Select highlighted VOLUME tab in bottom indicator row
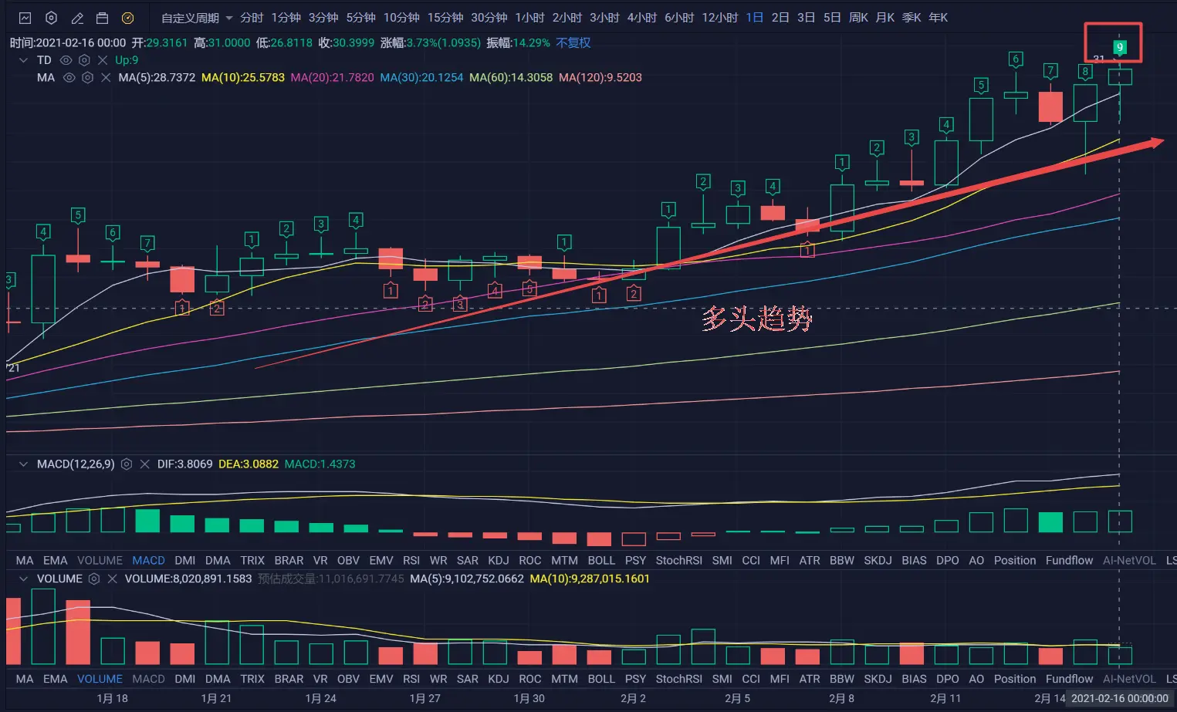 point(100,680)
